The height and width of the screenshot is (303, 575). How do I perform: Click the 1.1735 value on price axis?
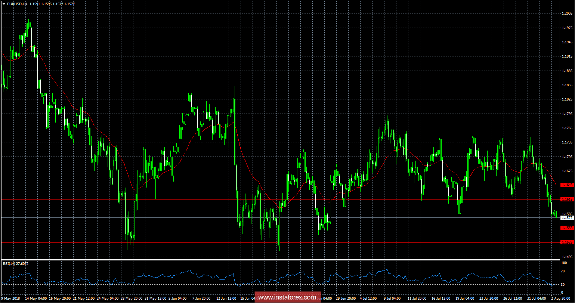[x=568, y=142]
